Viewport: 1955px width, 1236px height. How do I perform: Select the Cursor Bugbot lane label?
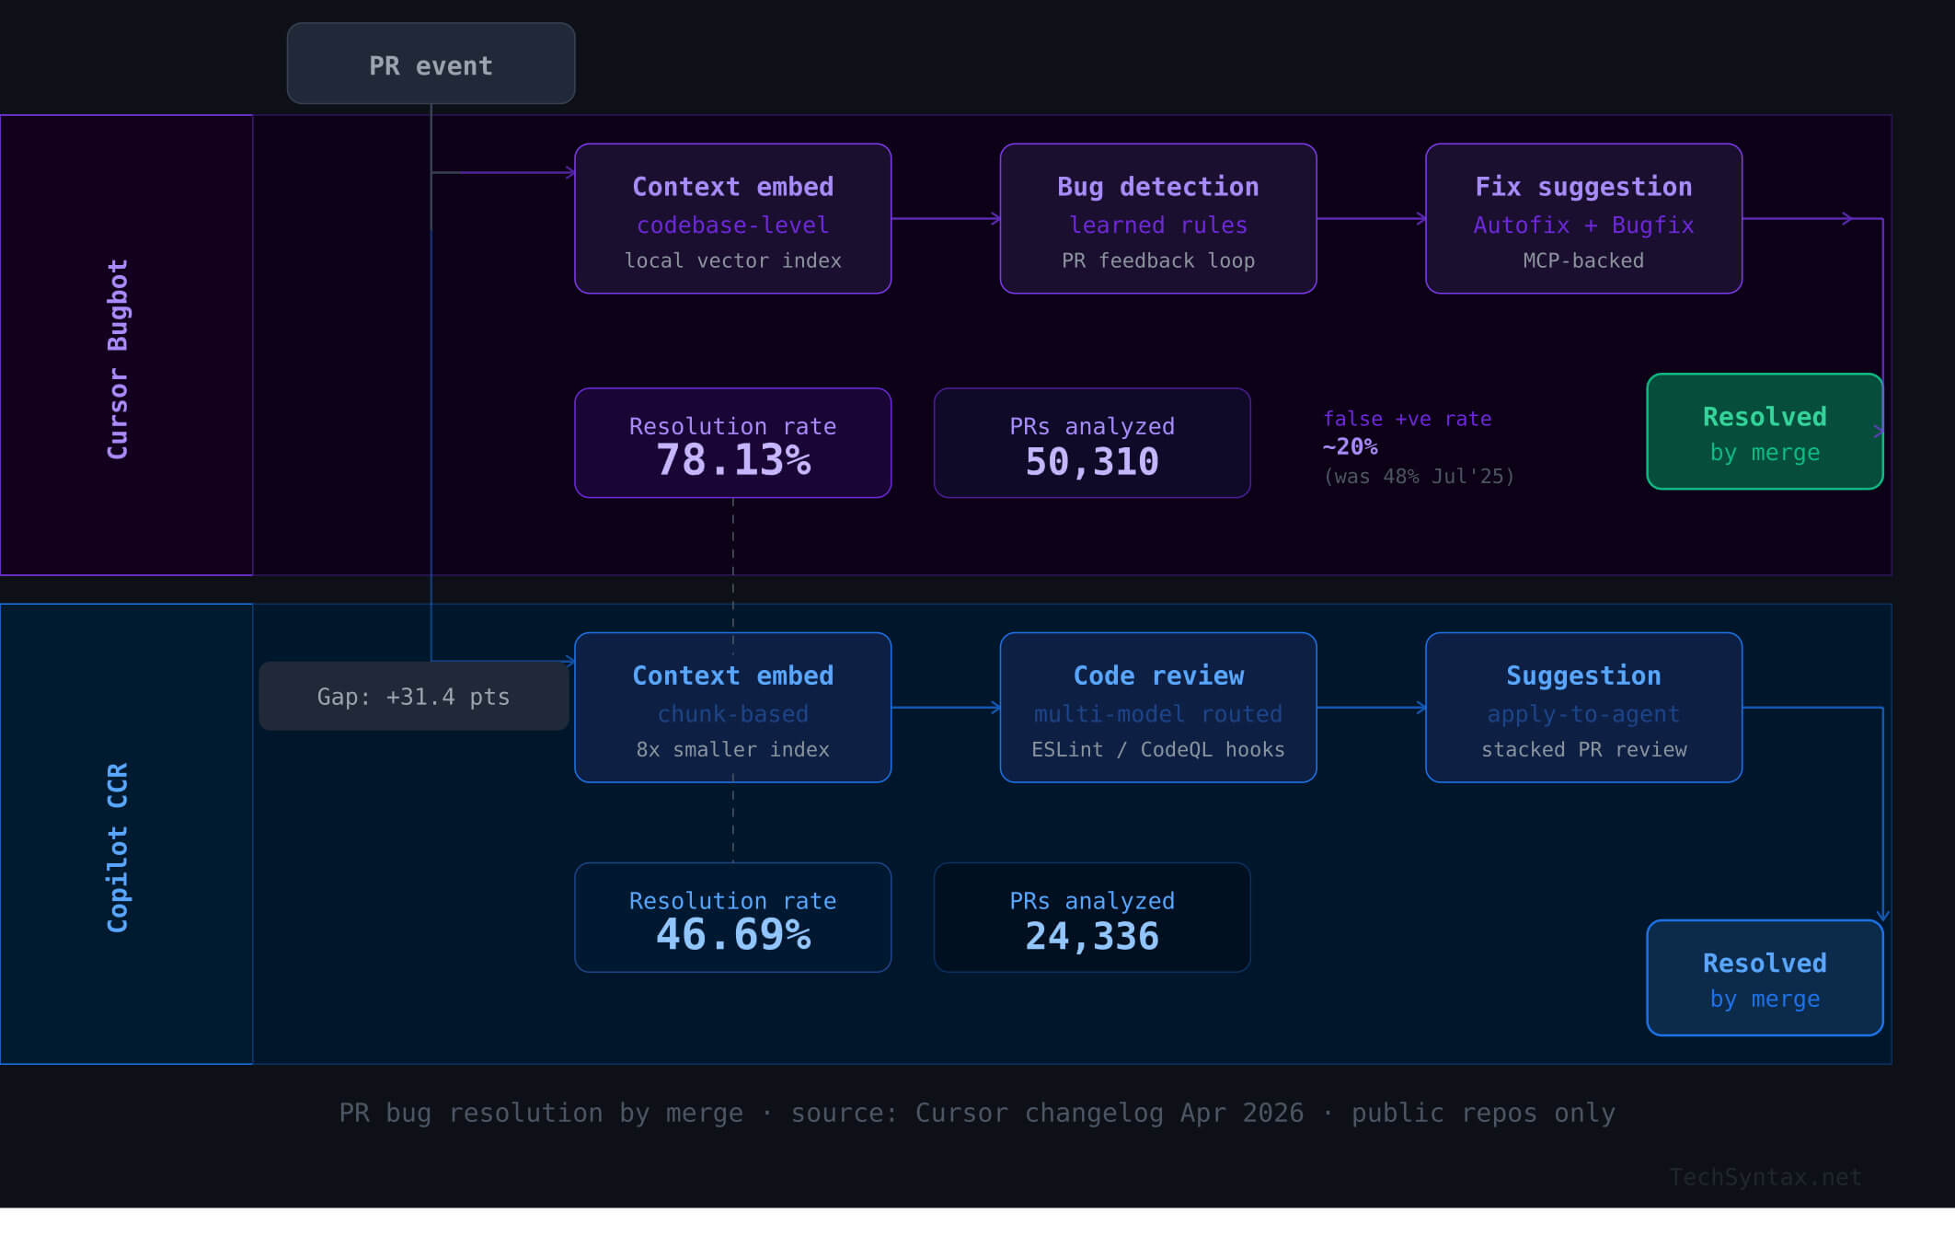(119, 359)
